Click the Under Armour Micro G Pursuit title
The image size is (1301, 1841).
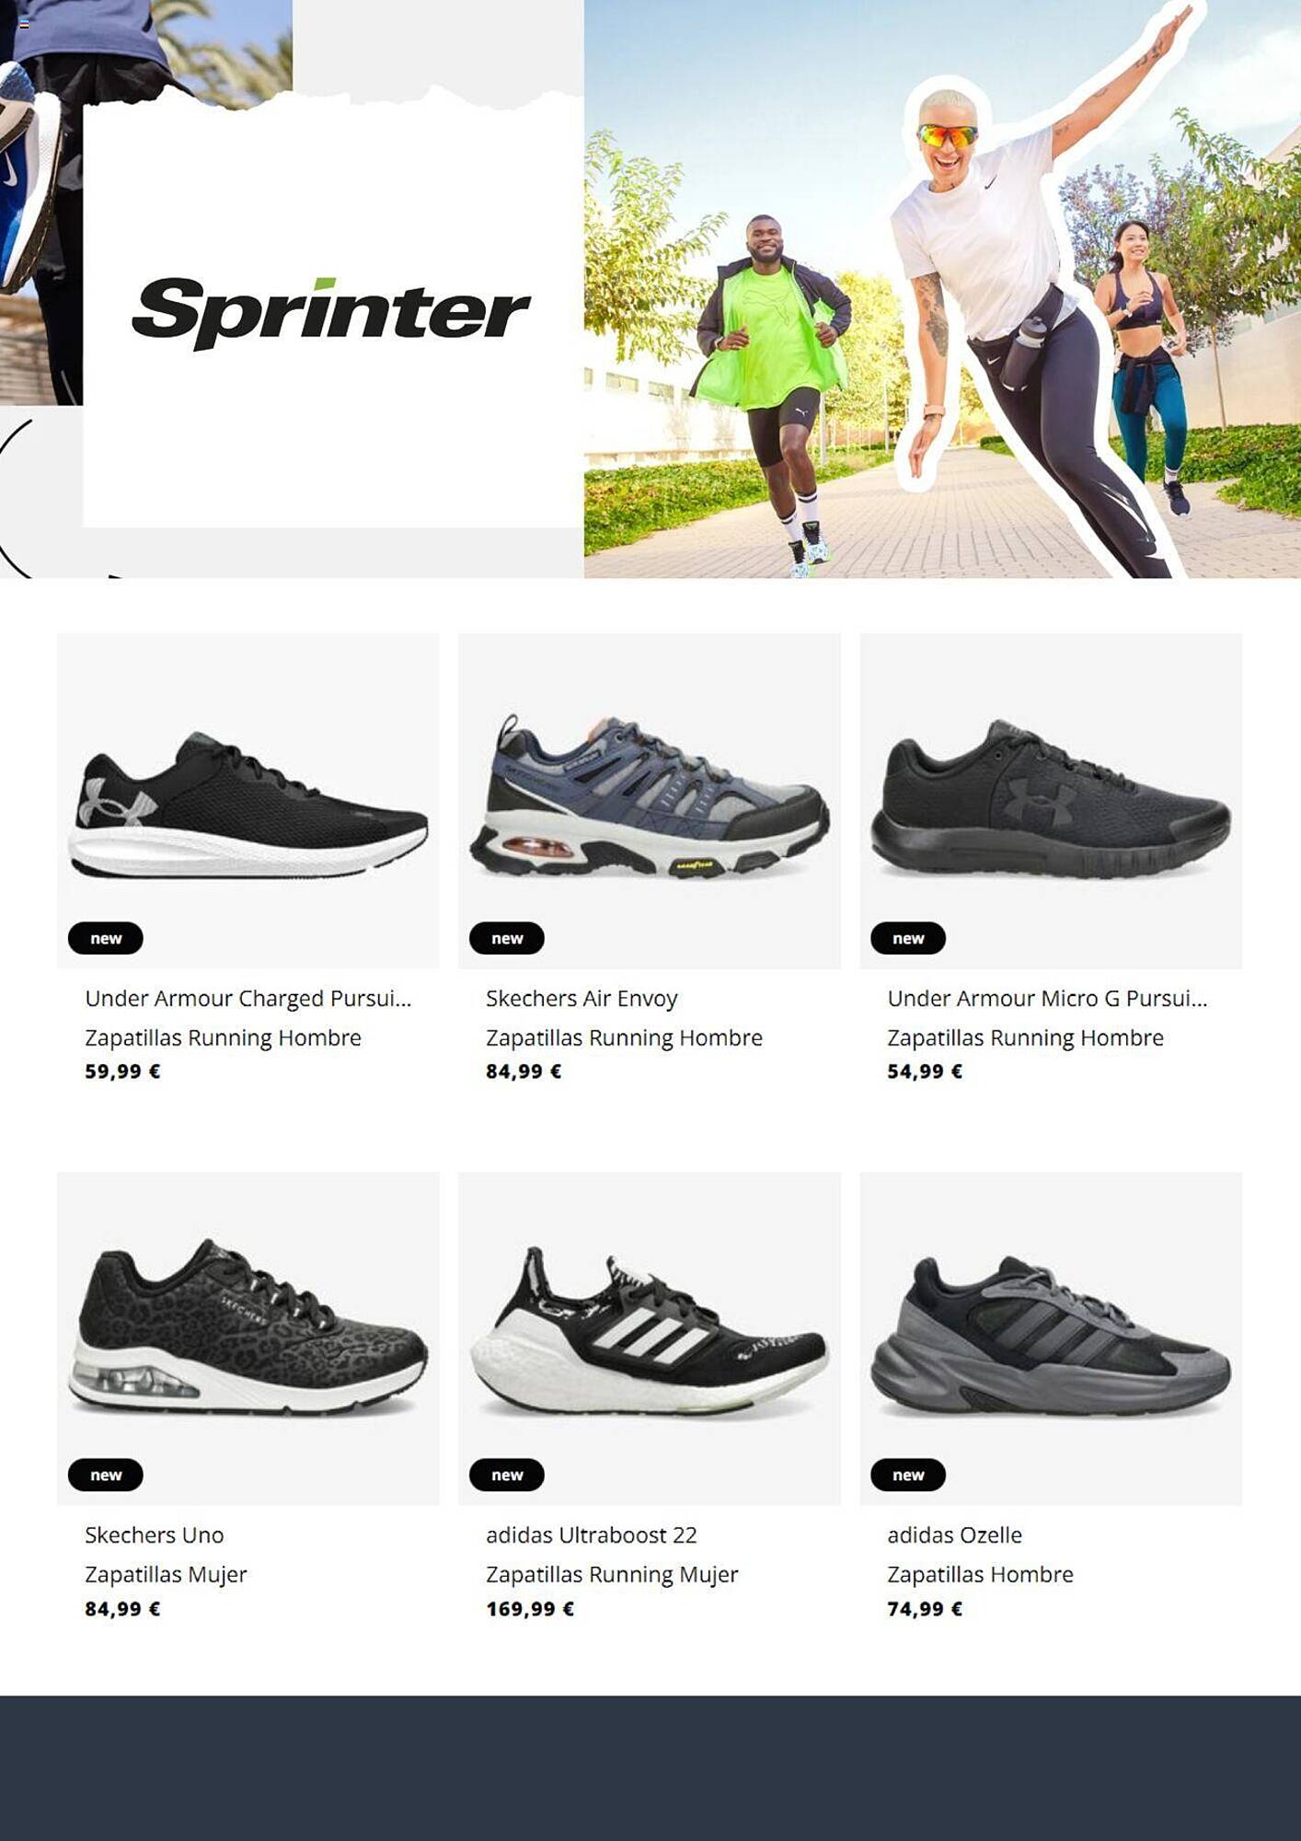tap(1047, 999)
